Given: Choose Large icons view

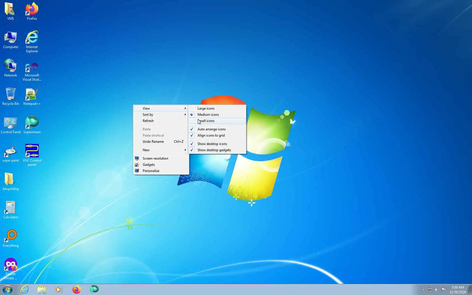Looking at the screenshot, I should pyautogui.click(x=217, y=108).
